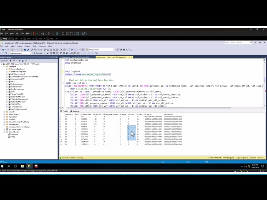
Task: Refresh the Object Explorer tree
Action: 23,61
